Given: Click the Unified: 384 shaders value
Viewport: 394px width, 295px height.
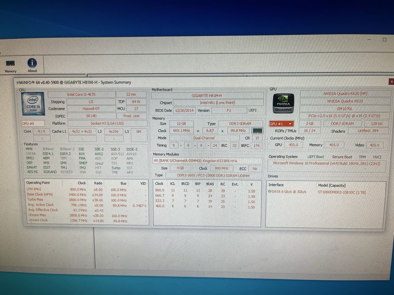Looking at the screenshot, I should pyautogui.click(x=368, y=131).
